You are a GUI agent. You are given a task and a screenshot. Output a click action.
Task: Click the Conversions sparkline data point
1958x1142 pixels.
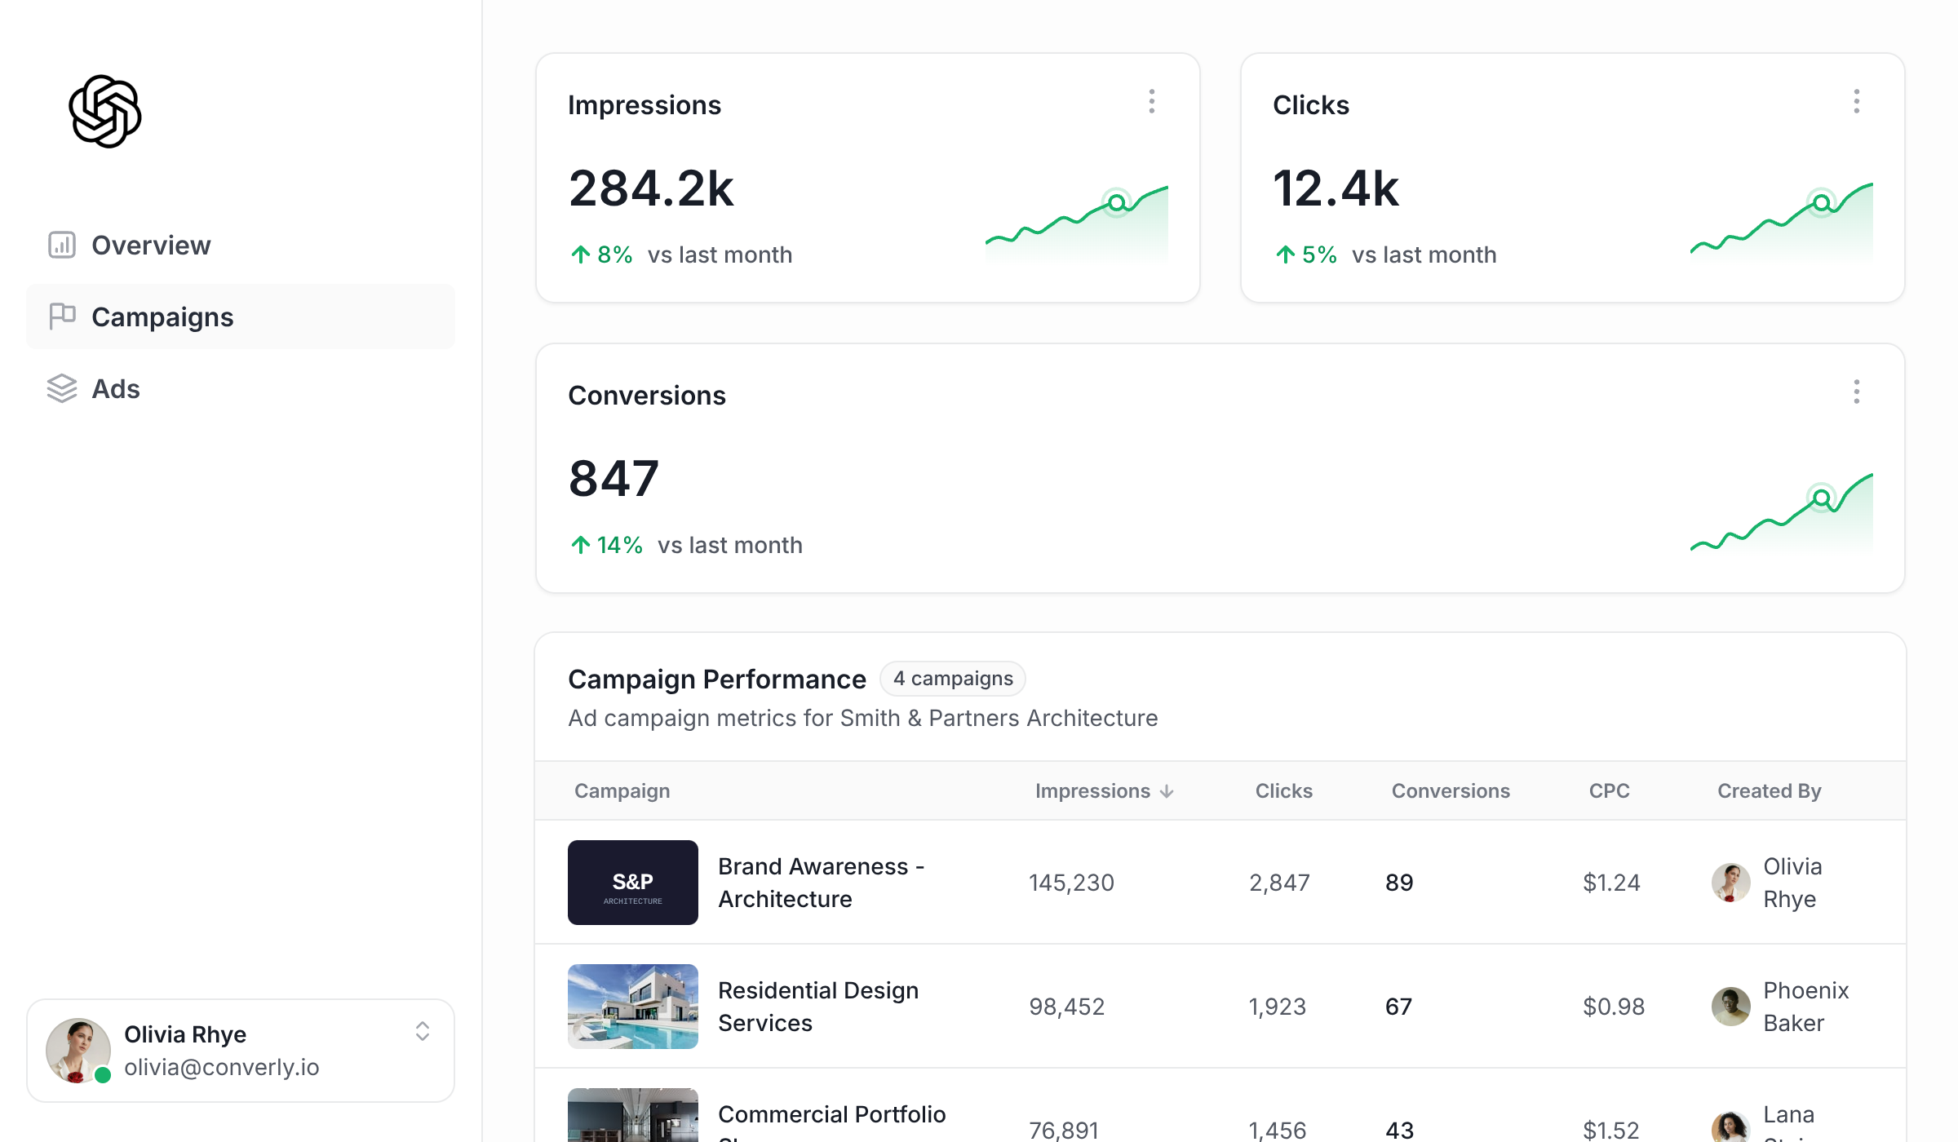tap(1821, 498)
